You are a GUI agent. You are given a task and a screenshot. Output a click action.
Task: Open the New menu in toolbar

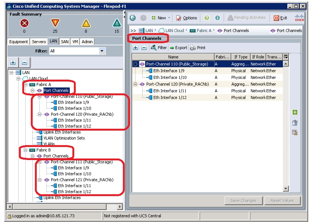point(161,18)
